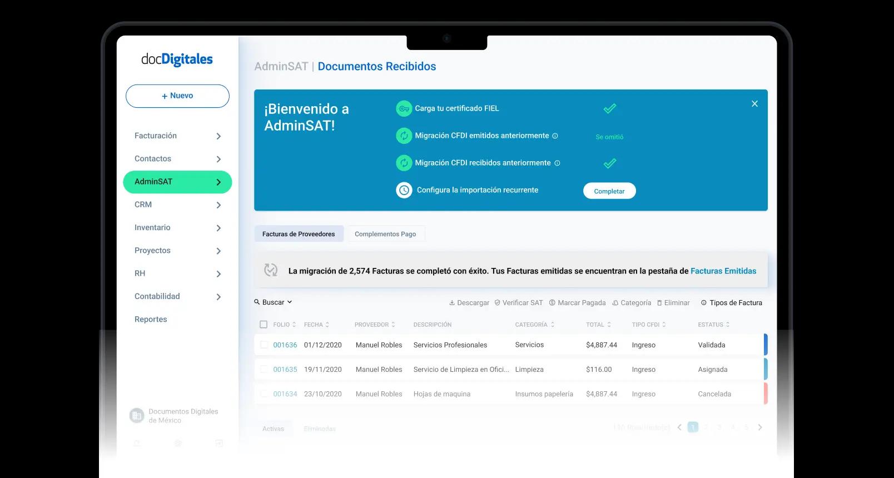Go to previous page arrow
Image resolution: width=894 pixels, height=478 pixels.
click(x=679, y=427)
